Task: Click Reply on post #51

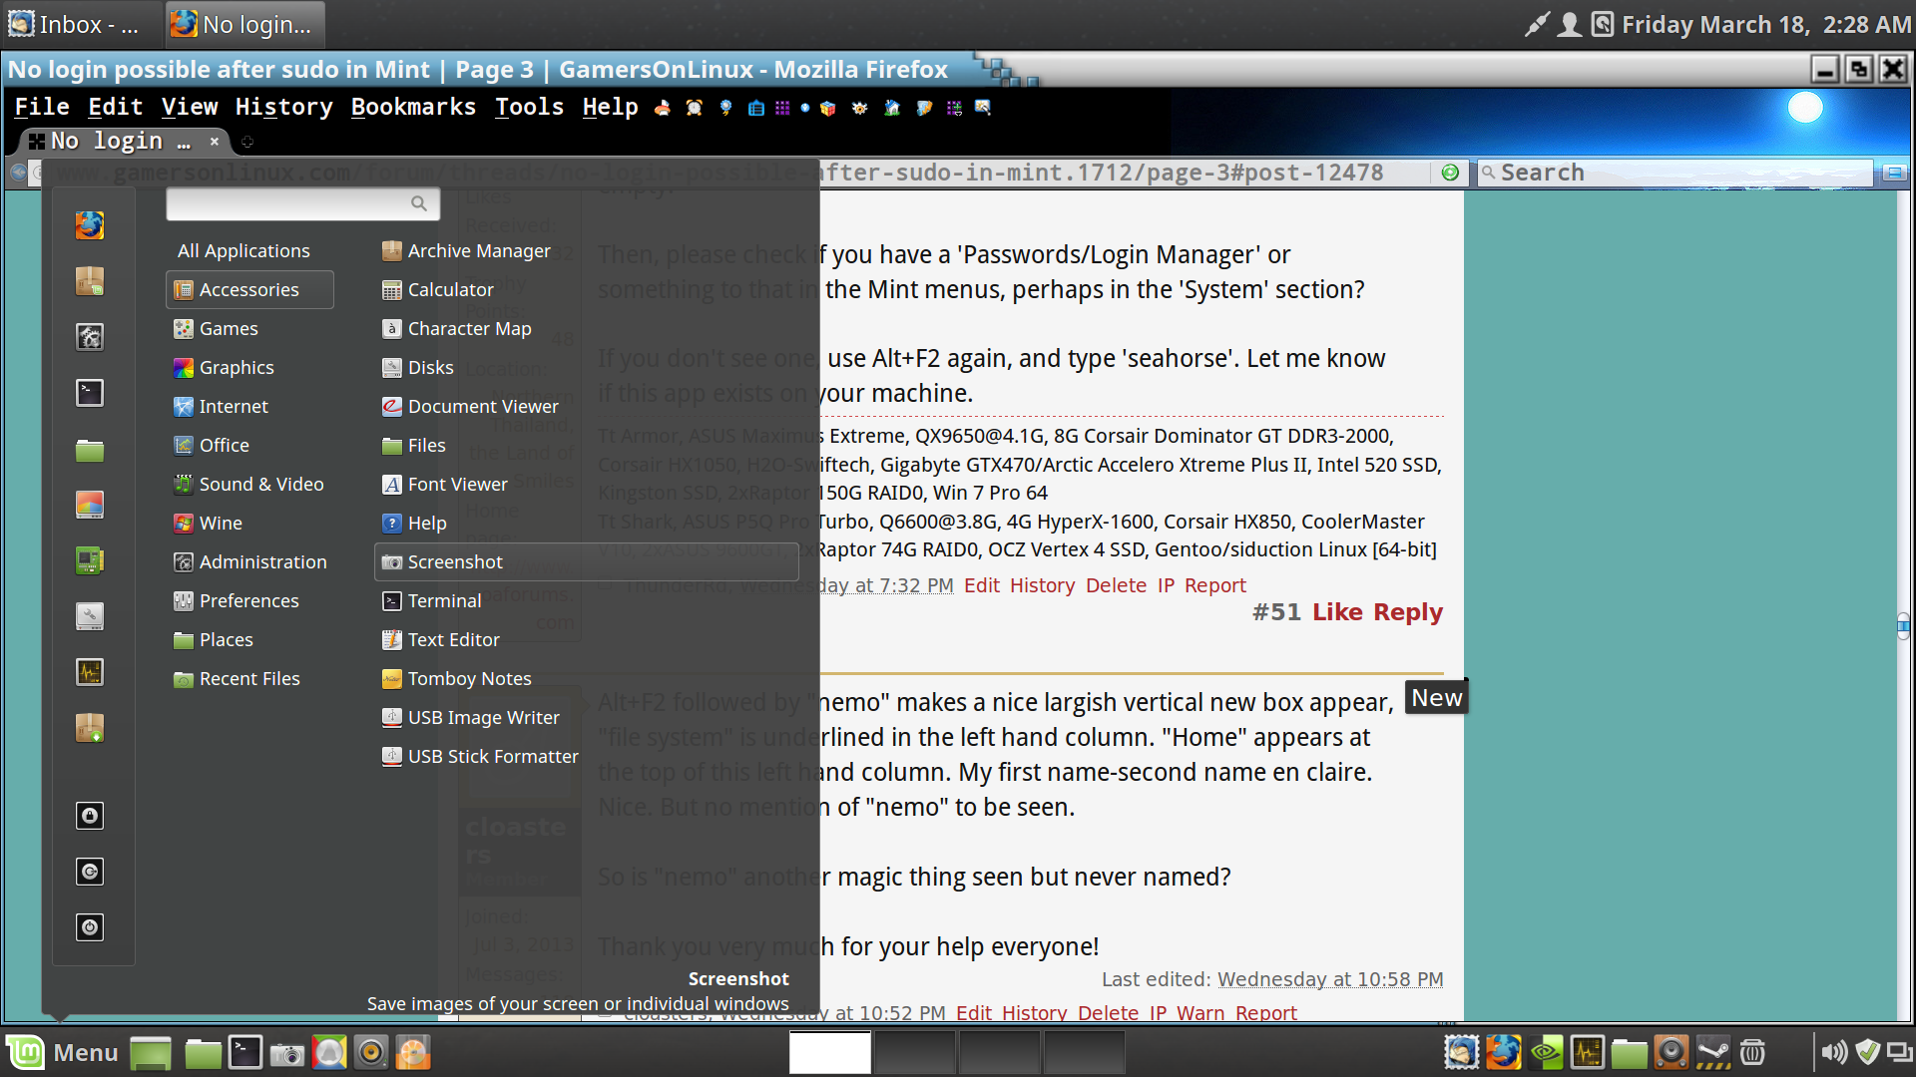Action: [1407, 612]
